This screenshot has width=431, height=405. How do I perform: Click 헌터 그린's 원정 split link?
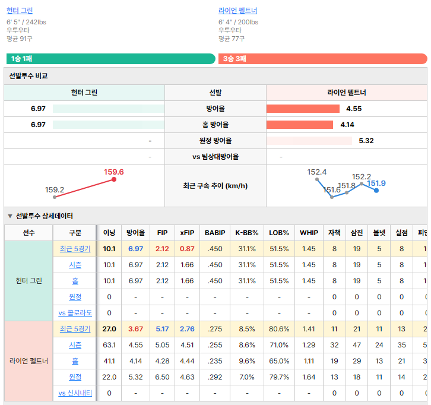click(x=75, y=297)
